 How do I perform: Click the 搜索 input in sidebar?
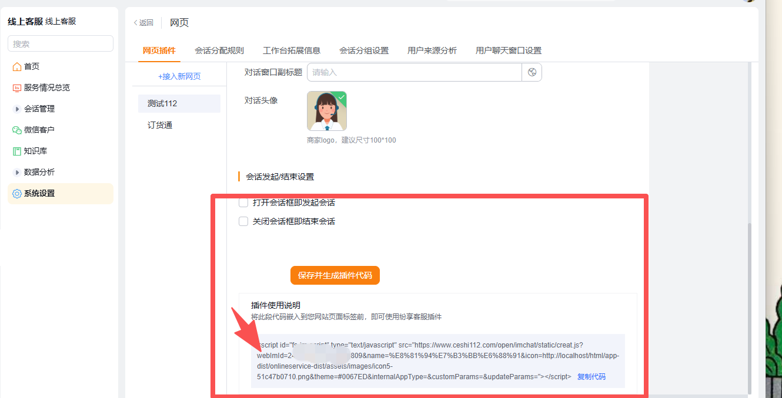pyautogui.click(x=61, y=43)
